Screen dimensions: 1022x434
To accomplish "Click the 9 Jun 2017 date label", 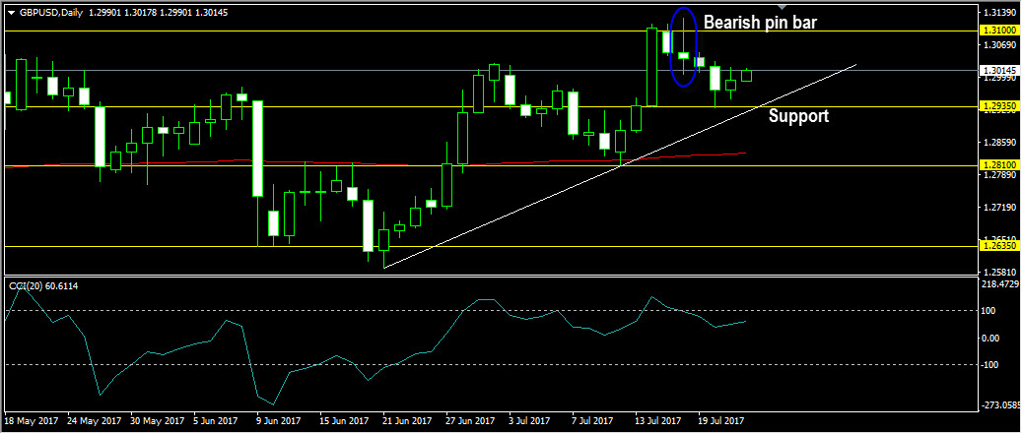I will point(278,420).
